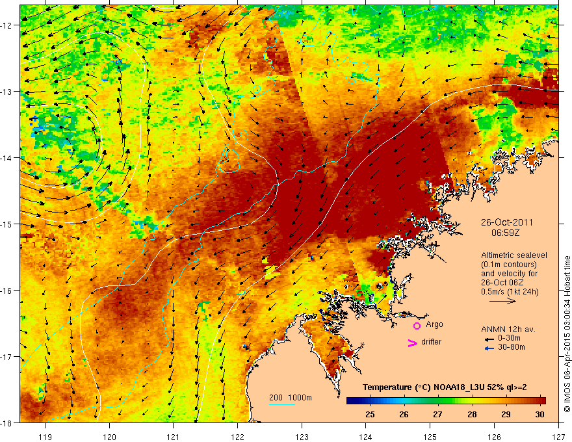
Task: Click the magenta Argo circle legend symbol
Action: (x=417, y=326)
